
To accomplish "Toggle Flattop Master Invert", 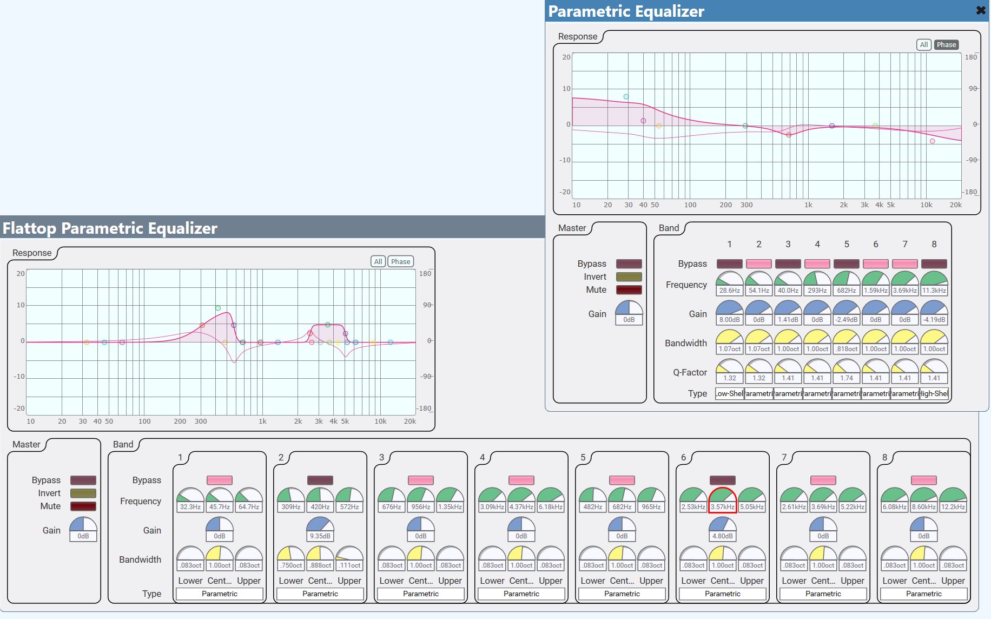I will click(x=83, y=493).
